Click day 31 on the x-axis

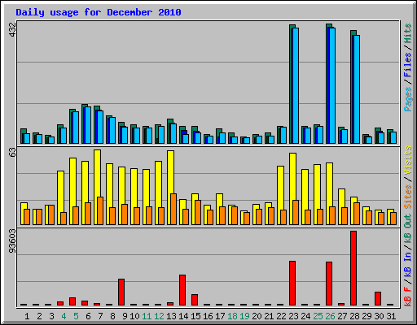pos(391,316)
